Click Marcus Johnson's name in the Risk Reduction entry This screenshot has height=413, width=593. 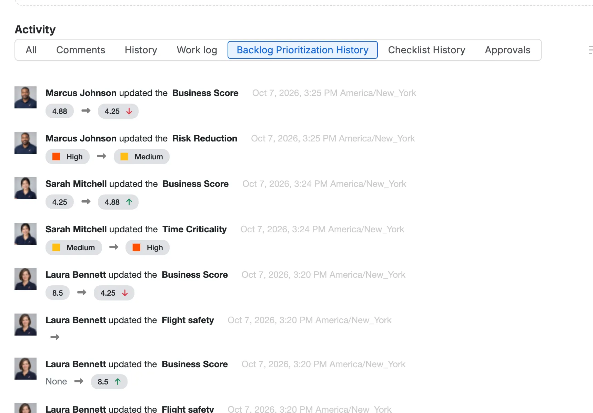(81, 138)
